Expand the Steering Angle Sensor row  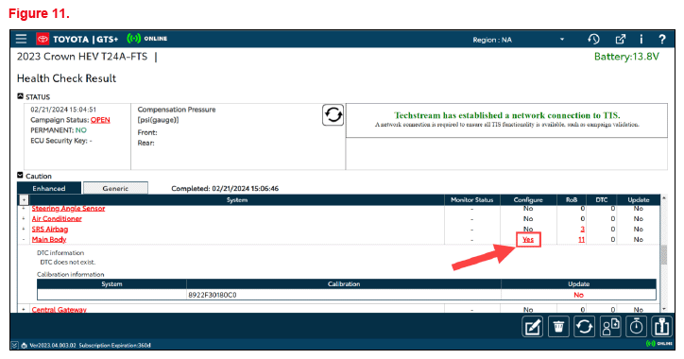pos(24,209)
